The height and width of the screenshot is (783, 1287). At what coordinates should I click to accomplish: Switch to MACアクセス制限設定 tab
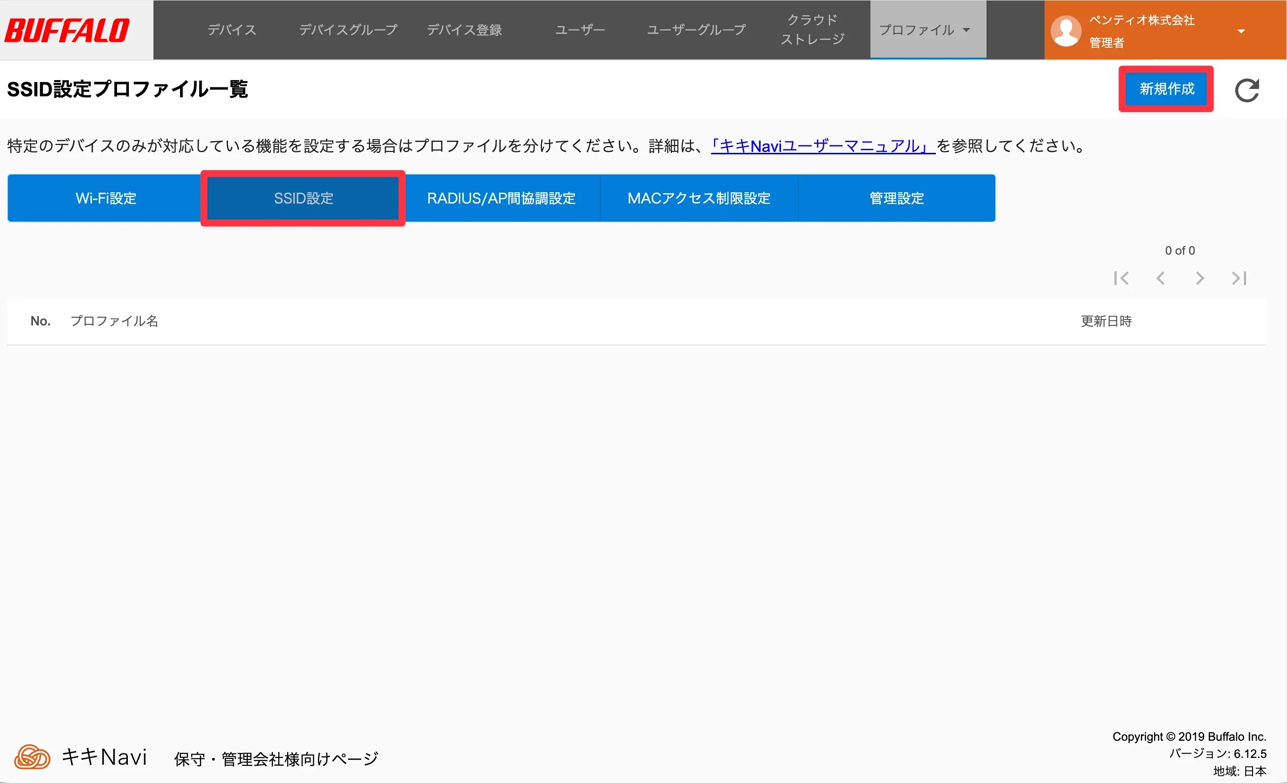pyautogui.click(x=699, y=199)
